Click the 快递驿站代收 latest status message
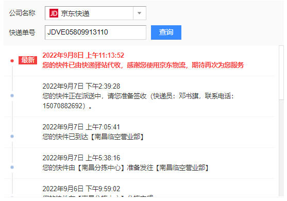287x201 pixels. click(x=143, y=65)
